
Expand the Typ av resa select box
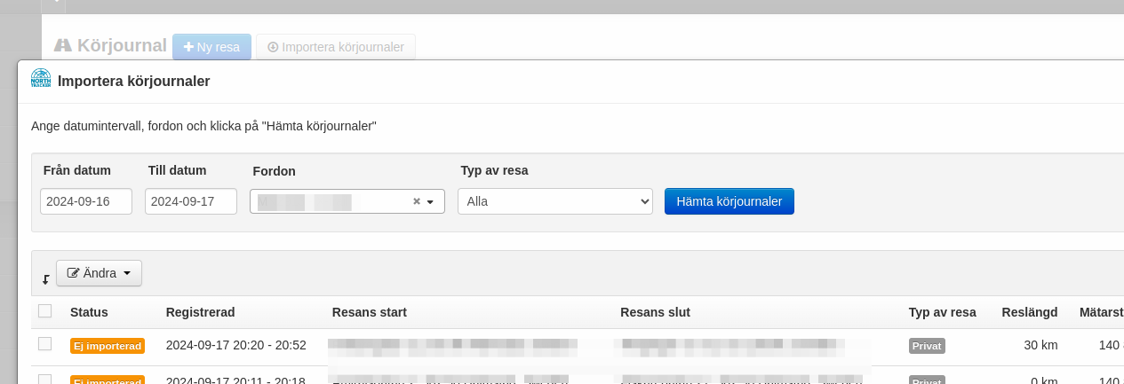[x=554, y=201]
